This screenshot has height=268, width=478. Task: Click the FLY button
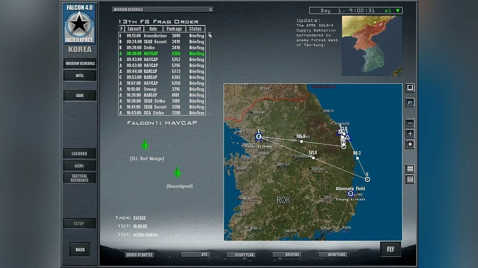tap(390, 249)
